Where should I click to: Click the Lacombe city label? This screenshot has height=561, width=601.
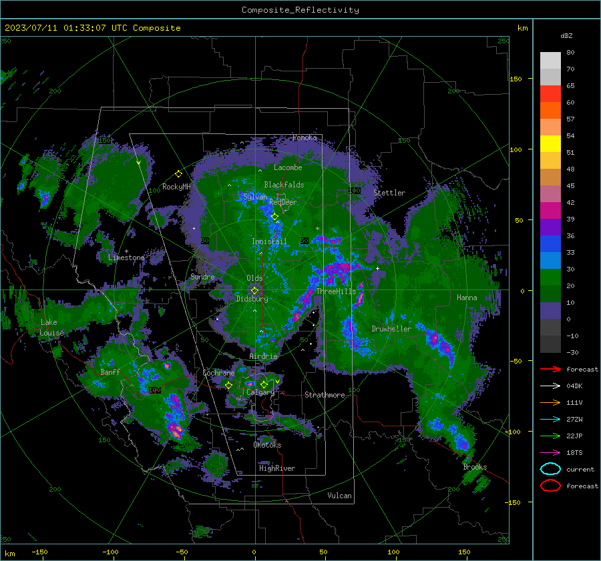pyautogui.click(x=288, y=167)
